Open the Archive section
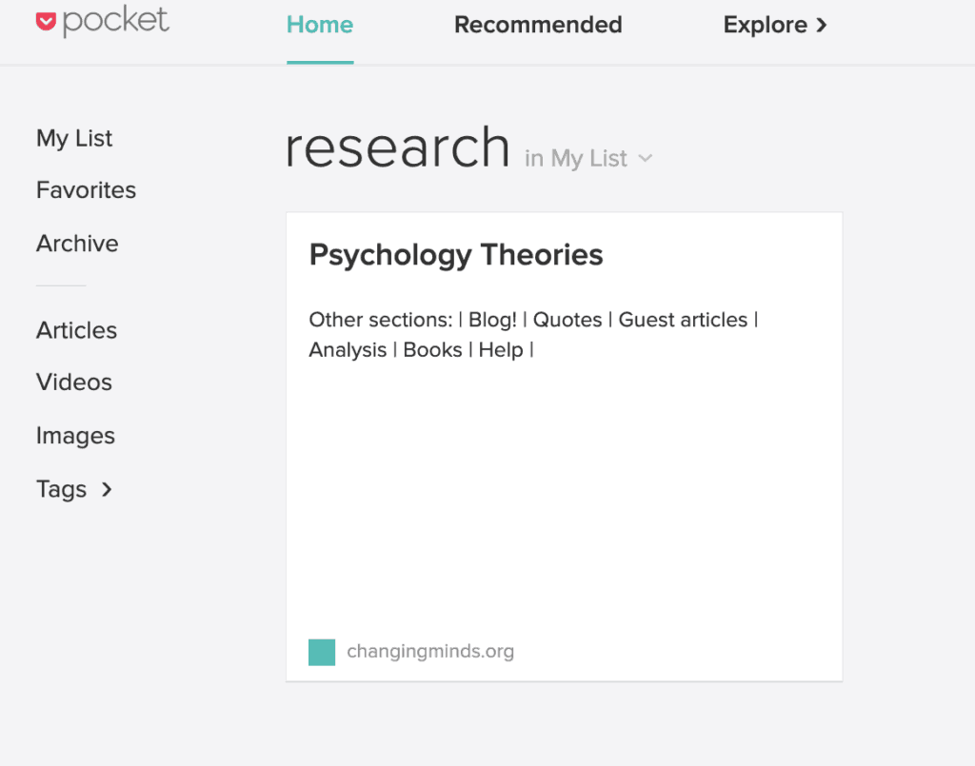The image size is (975, 766). tap(77, 244)
